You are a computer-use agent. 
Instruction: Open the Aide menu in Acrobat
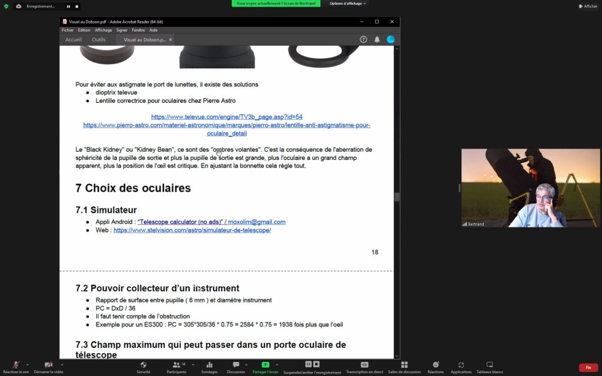[153, 30]
